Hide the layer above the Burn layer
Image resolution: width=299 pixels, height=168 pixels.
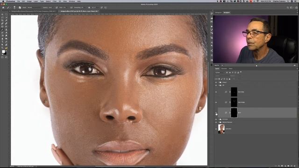coord(216,102)
